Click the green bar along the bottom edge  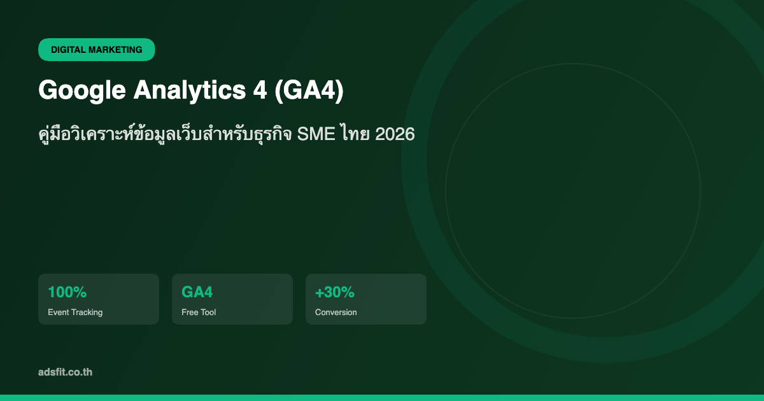pyautogui.click(x=382, y=397)
